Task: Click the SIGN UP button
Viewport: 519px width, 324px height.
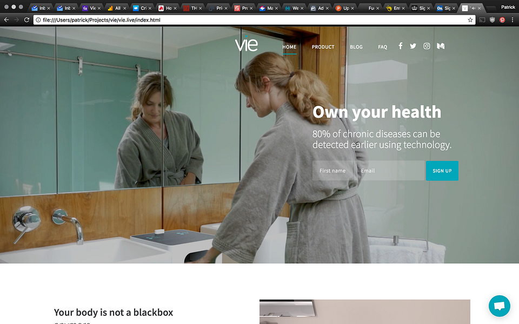Action: click(442, 171)
